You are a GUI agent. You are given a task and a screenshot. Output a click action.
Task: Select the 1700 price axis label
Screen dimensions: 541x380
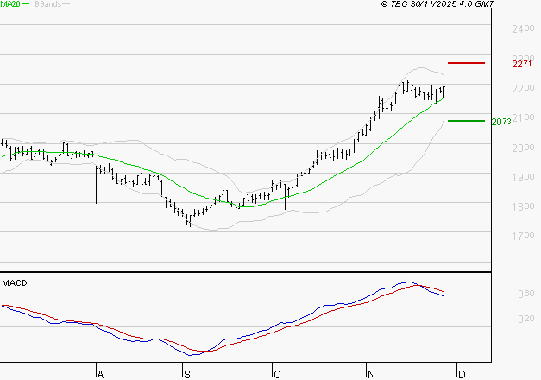[x=523, y=236]
